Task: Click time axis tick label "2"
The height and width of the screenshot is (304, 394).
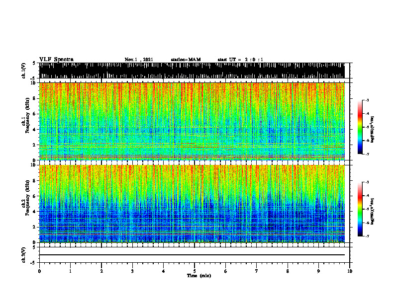Action: coord(101,271)
